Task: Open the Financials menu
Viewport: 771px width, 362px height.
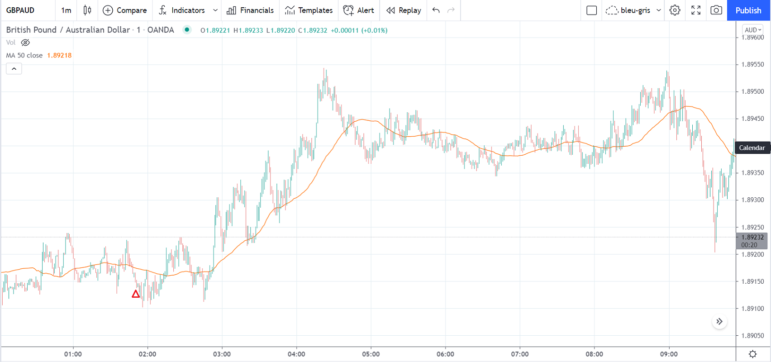Action: point(250,10)
